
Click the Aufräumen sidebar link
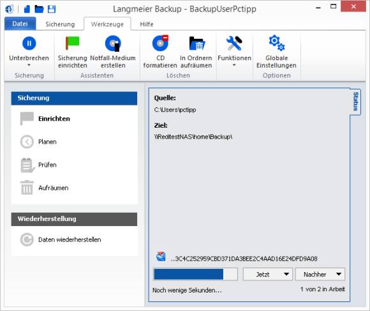[54, 188]
